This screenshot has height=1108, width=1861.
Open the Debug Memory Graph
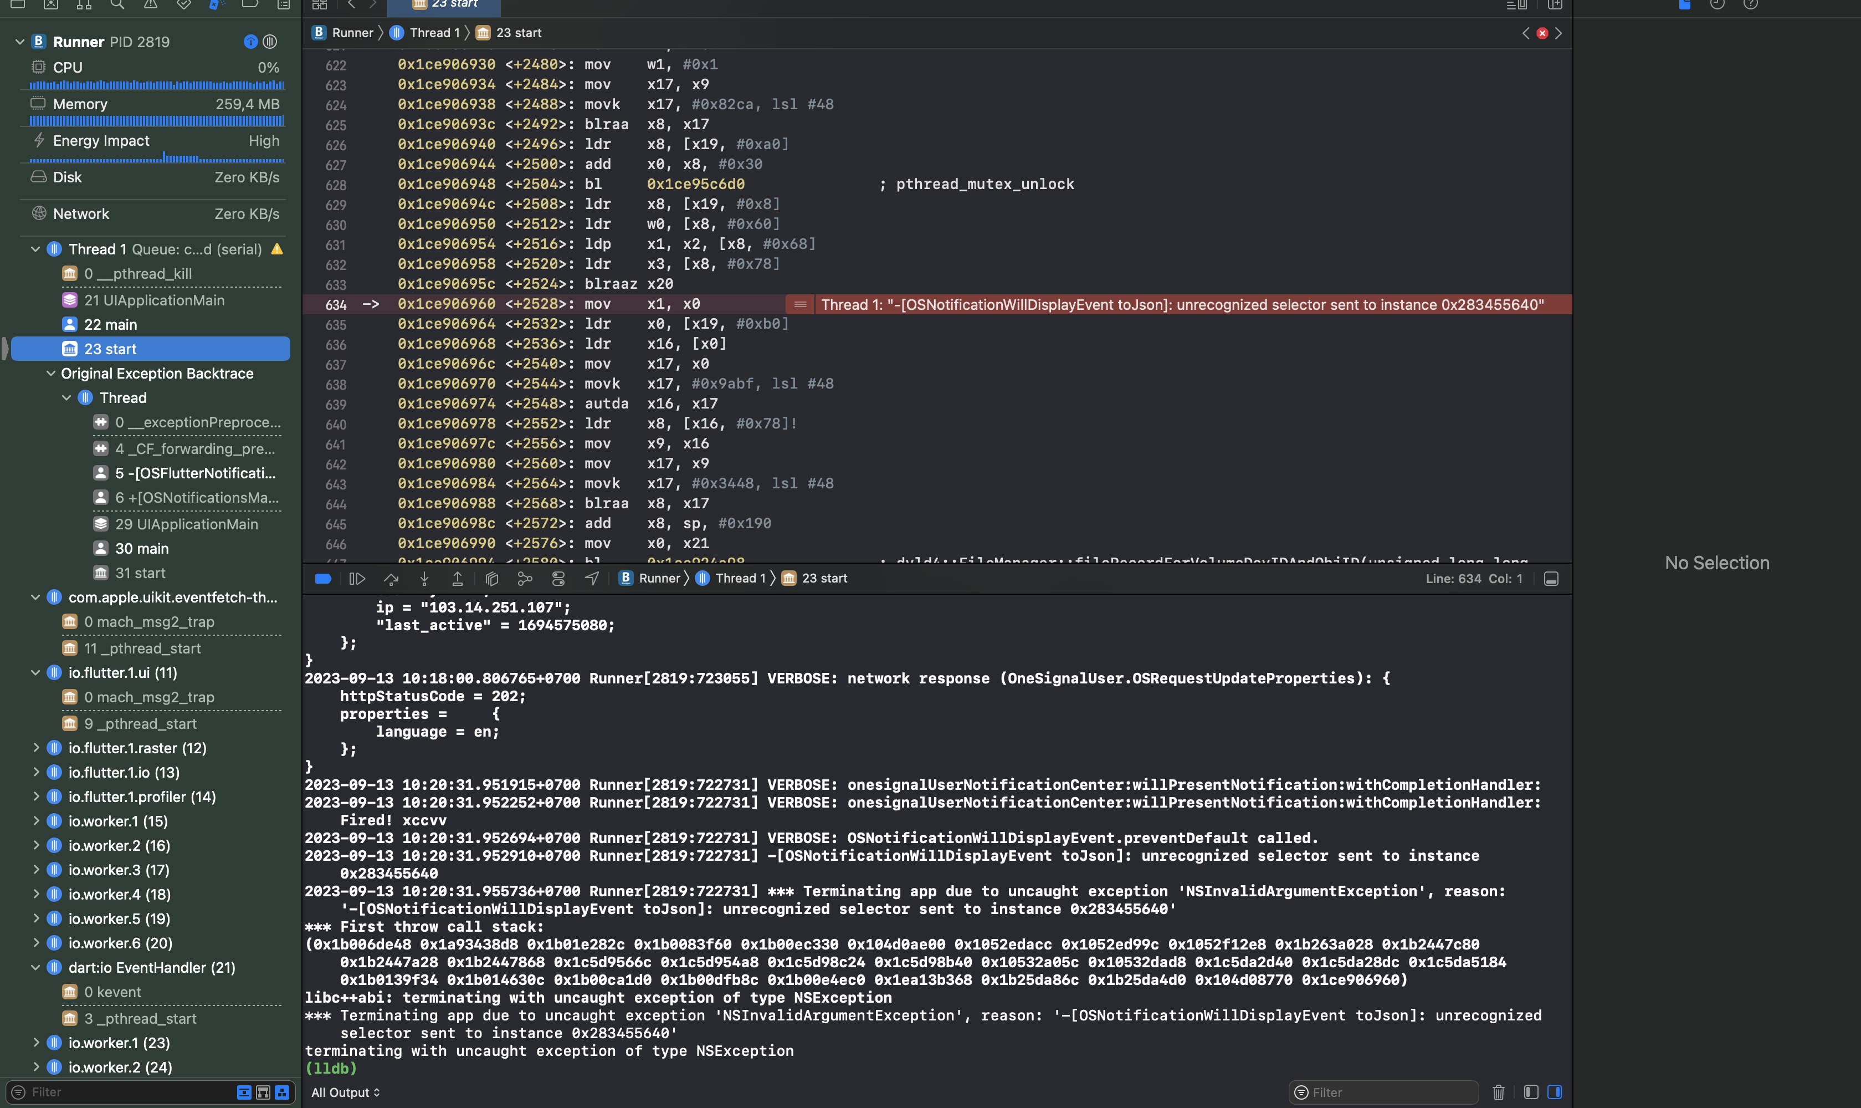525,578
